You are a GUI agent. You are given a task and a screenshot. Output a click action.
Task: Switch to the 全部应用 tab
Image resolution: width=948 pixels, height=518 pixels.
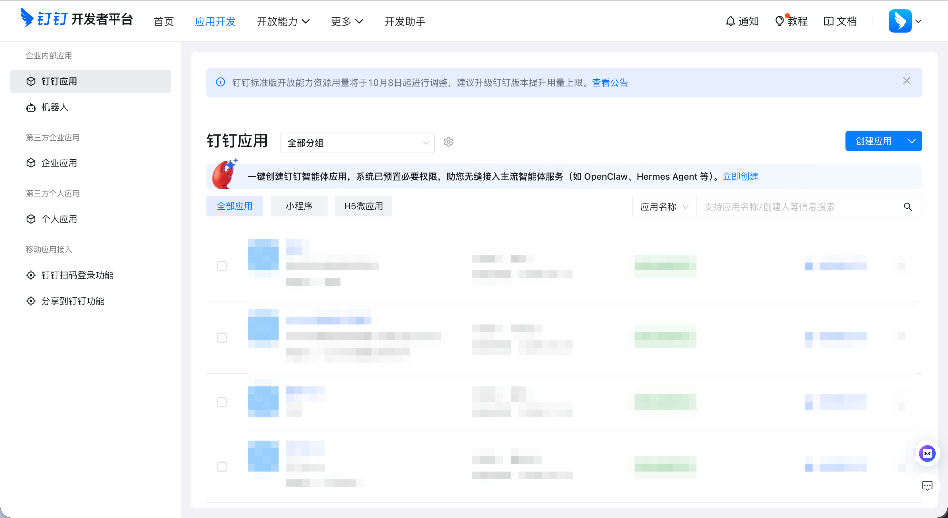point(235,206)
